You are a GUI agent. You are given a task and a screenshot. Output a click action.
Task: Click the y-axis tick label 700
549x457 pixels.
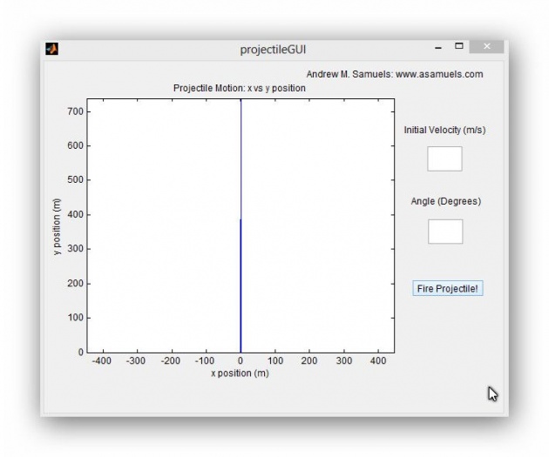click(x=75, y=111)
